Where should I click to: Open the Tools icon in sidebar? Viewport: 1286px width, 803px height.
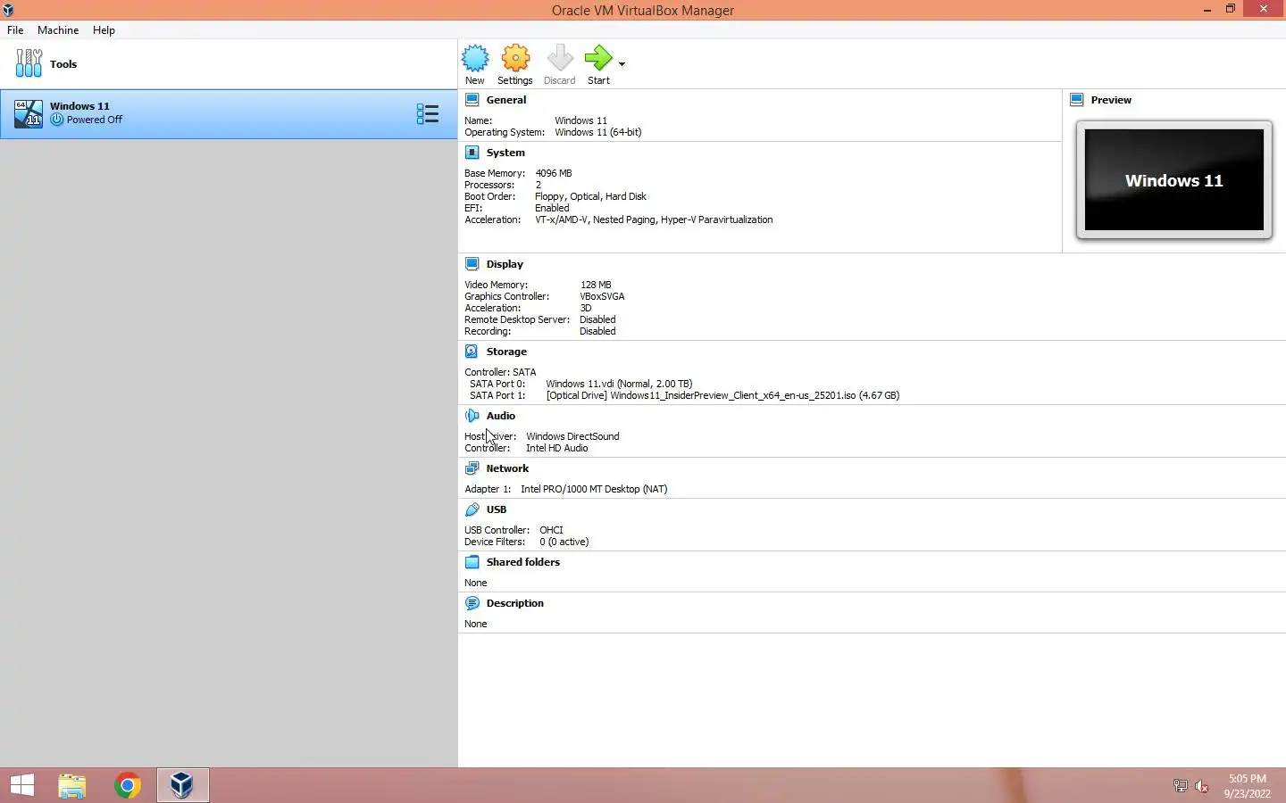tap(29, 63)
